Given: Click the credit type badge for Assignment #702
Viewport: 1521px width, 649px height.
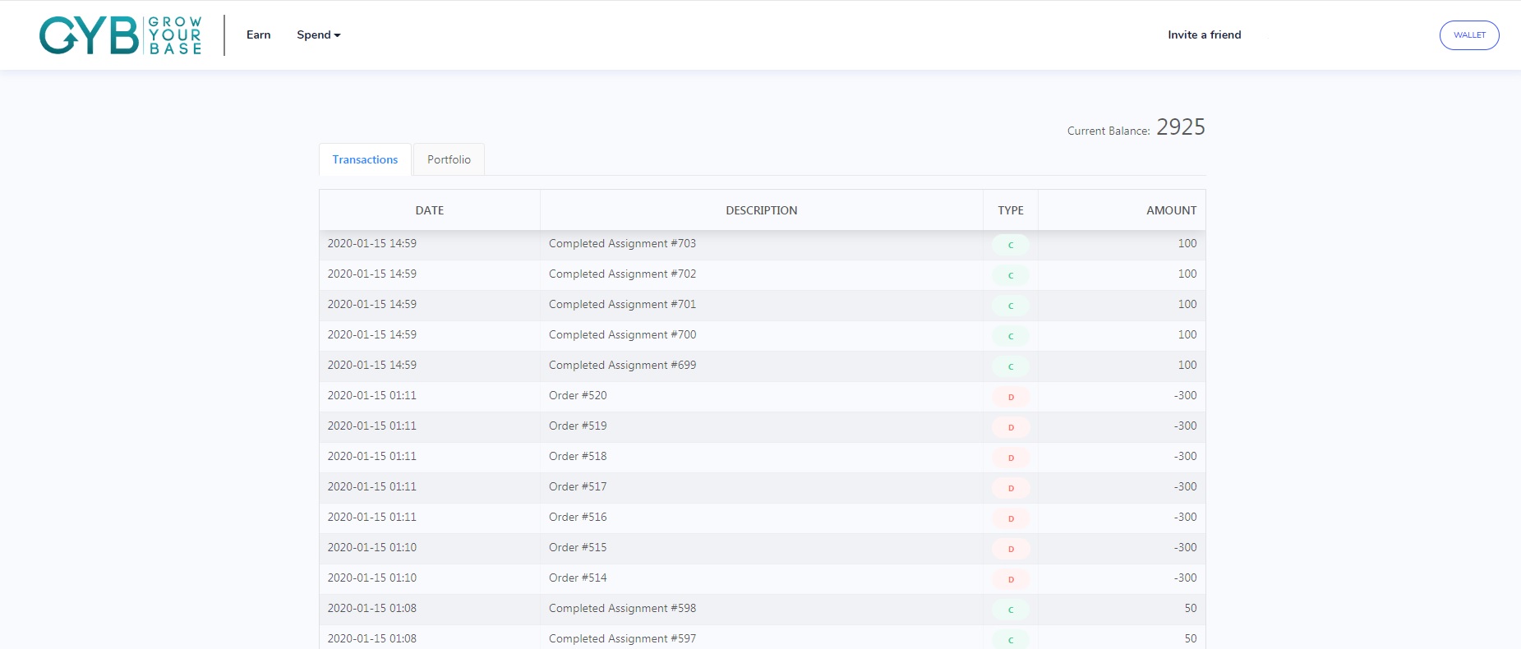Looking at the screenshot, I should [1011, 275].
